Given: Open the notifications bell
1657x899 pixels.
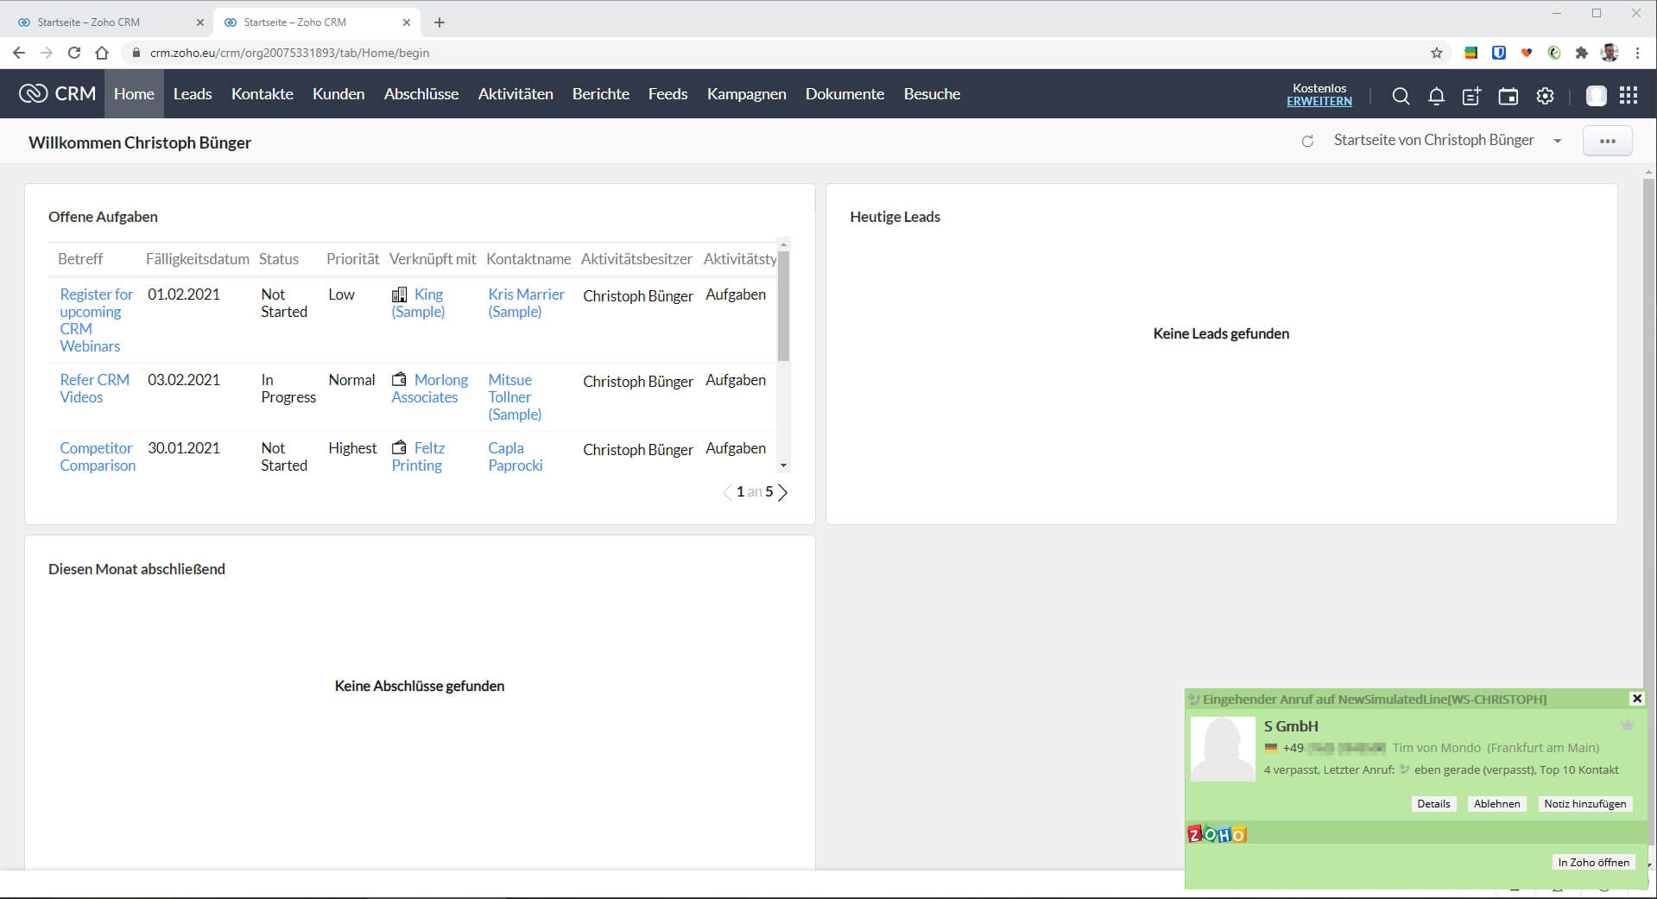Looking at the screenshot, I should point(1436,96).
